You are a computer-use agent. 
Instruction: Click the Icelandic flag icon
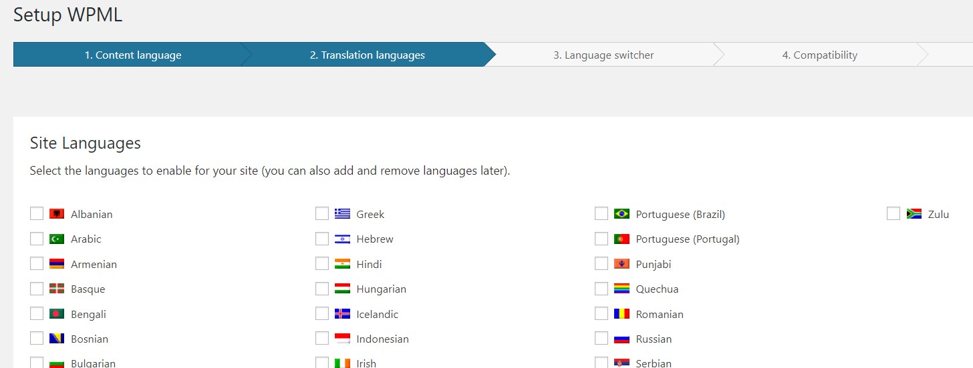[x=342, y=314]
